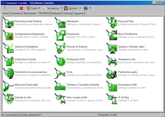Open the Gestione Energetica icon
165x117 pixels.
[8, 48]
